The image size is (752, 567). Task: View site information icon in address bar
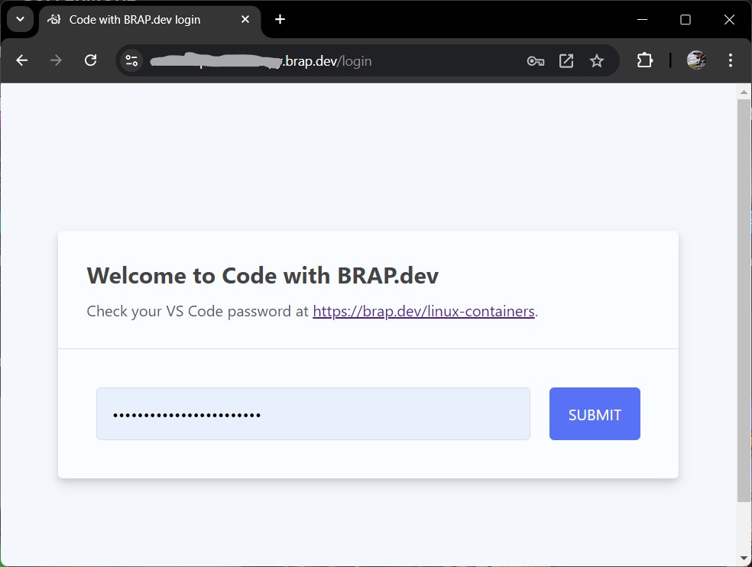click(131, 60)
